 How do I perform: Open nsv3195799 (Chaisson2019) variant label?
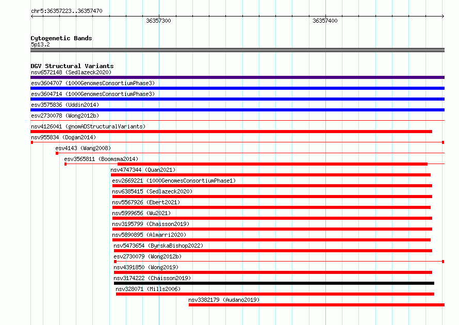tap(151, 224)
